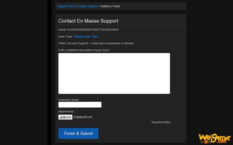This screenshot has height=145, width=233.
Task: Click the 'Contact En Masse Support' heading
Action: coord(88,21)
